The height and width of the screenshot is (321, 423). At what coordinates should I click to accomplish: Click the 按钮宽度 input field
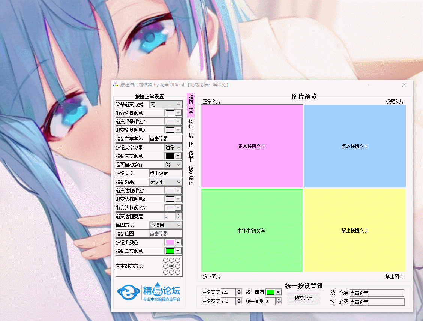[228, 301]
